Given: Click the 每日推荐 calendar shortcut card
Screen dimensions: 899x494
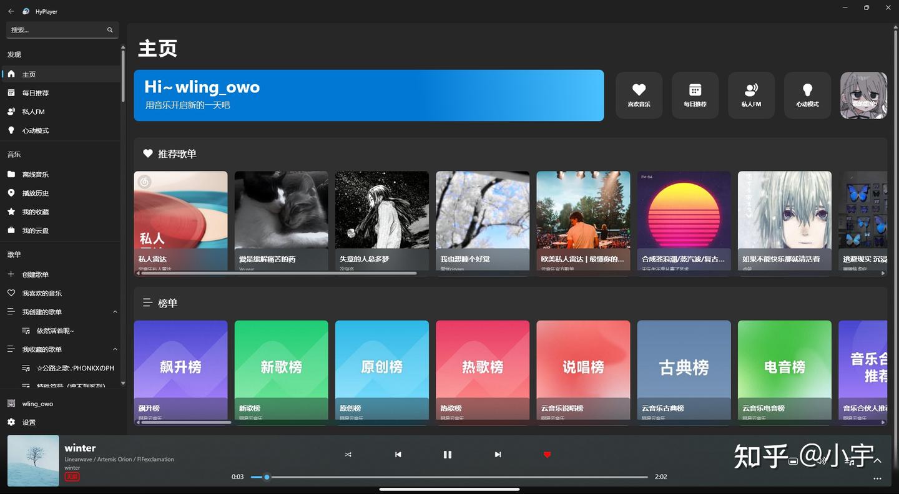Looking at the screenshot, I should 695,95.
